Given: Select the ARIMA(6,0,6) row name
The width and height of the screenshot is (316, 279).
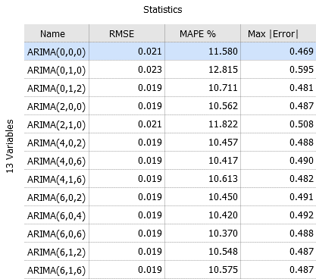Looking at the screenshot, I should click(56, 234).
